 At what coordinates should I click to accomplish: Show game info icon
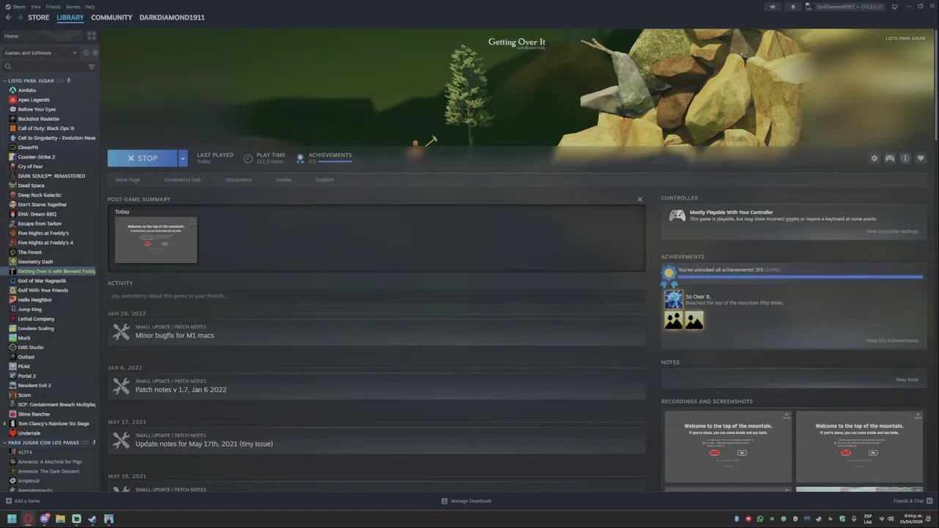tap(905, 158)
